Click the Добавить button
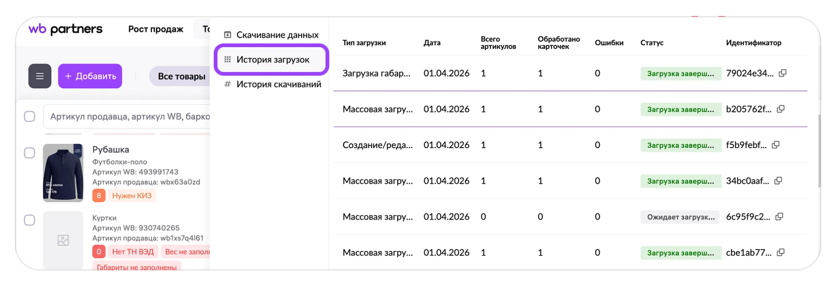Screen dimensions: 835x287 pos(90,76)
